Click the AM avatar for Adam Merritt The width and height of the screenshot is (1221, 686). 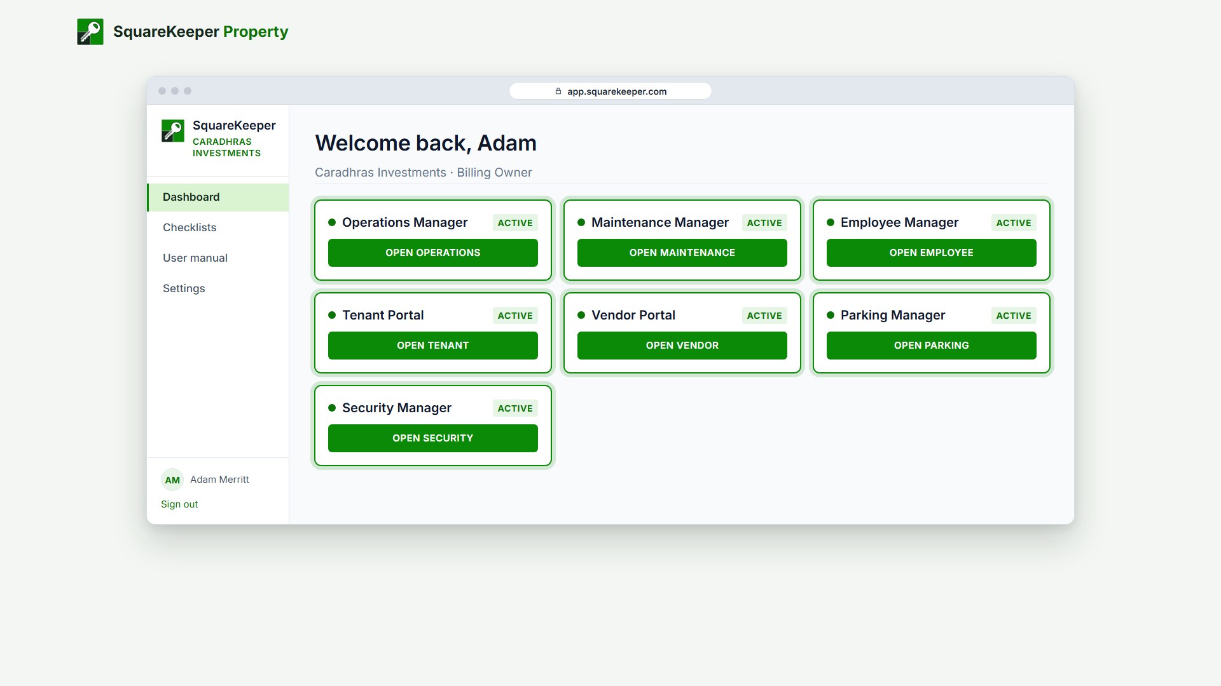pos(172,480)
